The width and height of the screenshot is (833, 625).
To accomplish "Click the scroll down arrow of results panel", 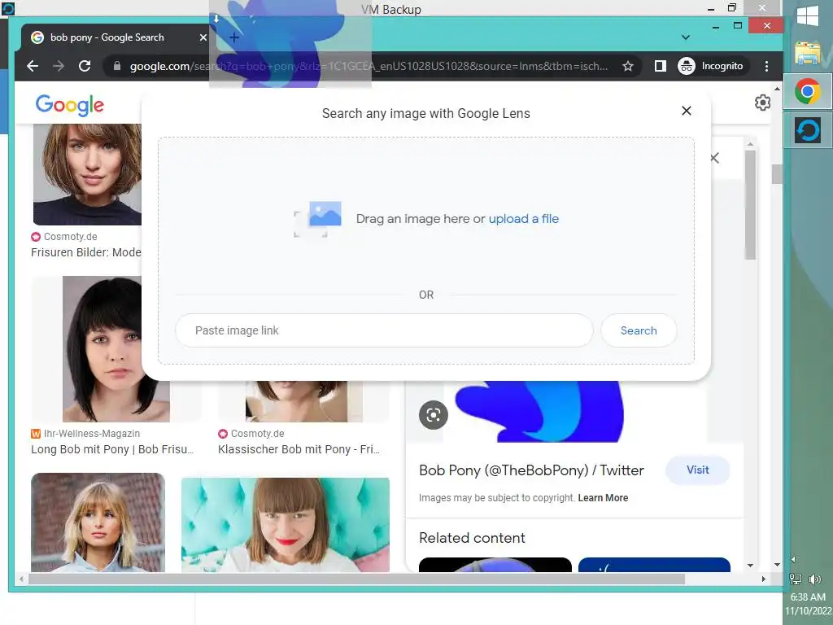I will pos(750,566).
